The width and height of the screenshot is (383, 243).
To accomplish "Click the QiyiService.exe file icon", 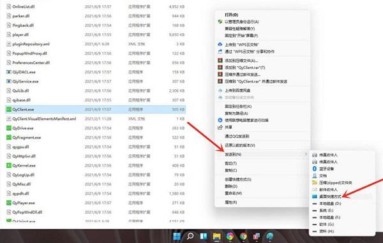I will coord(9,82).
